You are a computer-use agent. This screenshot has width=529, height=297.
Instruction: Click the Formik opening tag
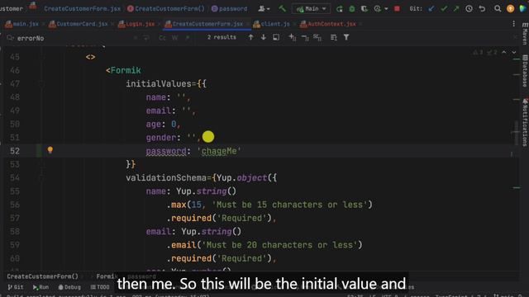[123, 70]
